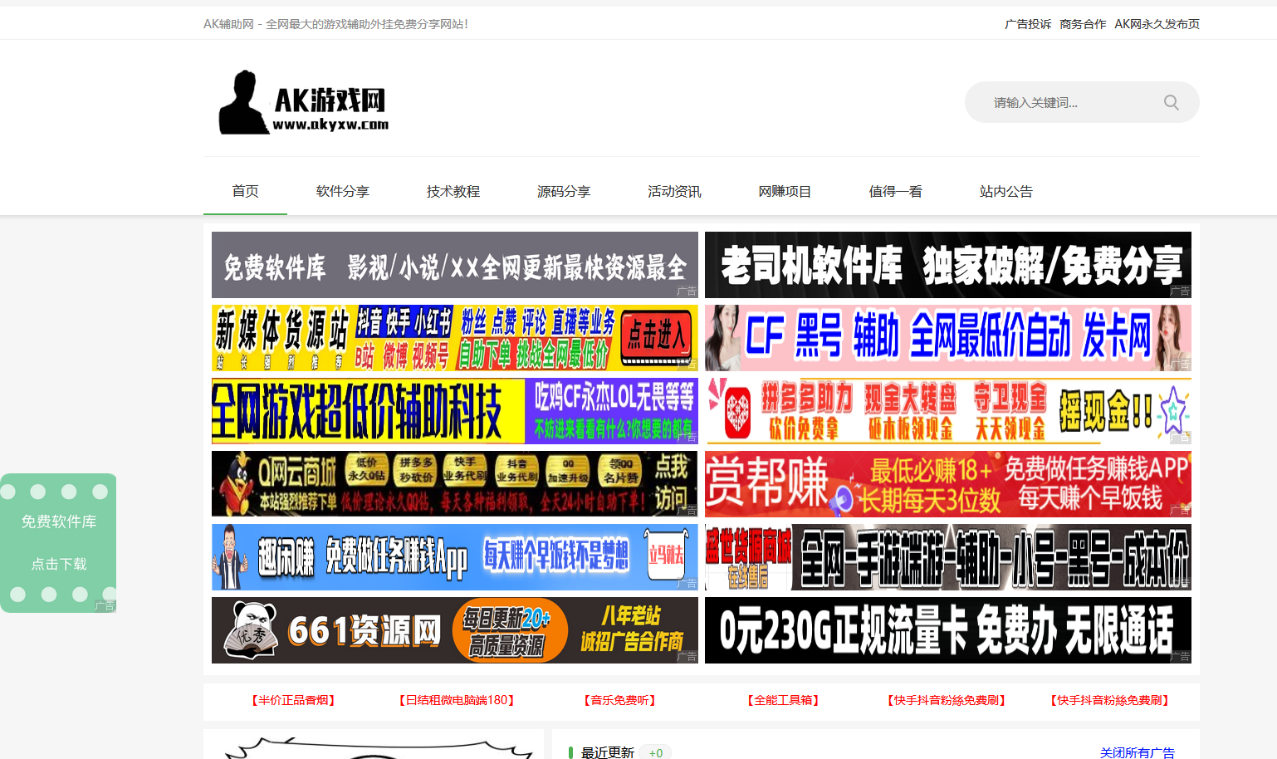
Task: Open 拼多多助力 摇现金 banner
Action: tap(948, 411)
